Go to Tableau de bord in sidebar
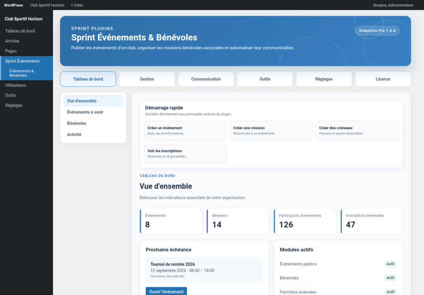Image resolution: width=424 pixels, height=295 pixels. pos(26,31)
